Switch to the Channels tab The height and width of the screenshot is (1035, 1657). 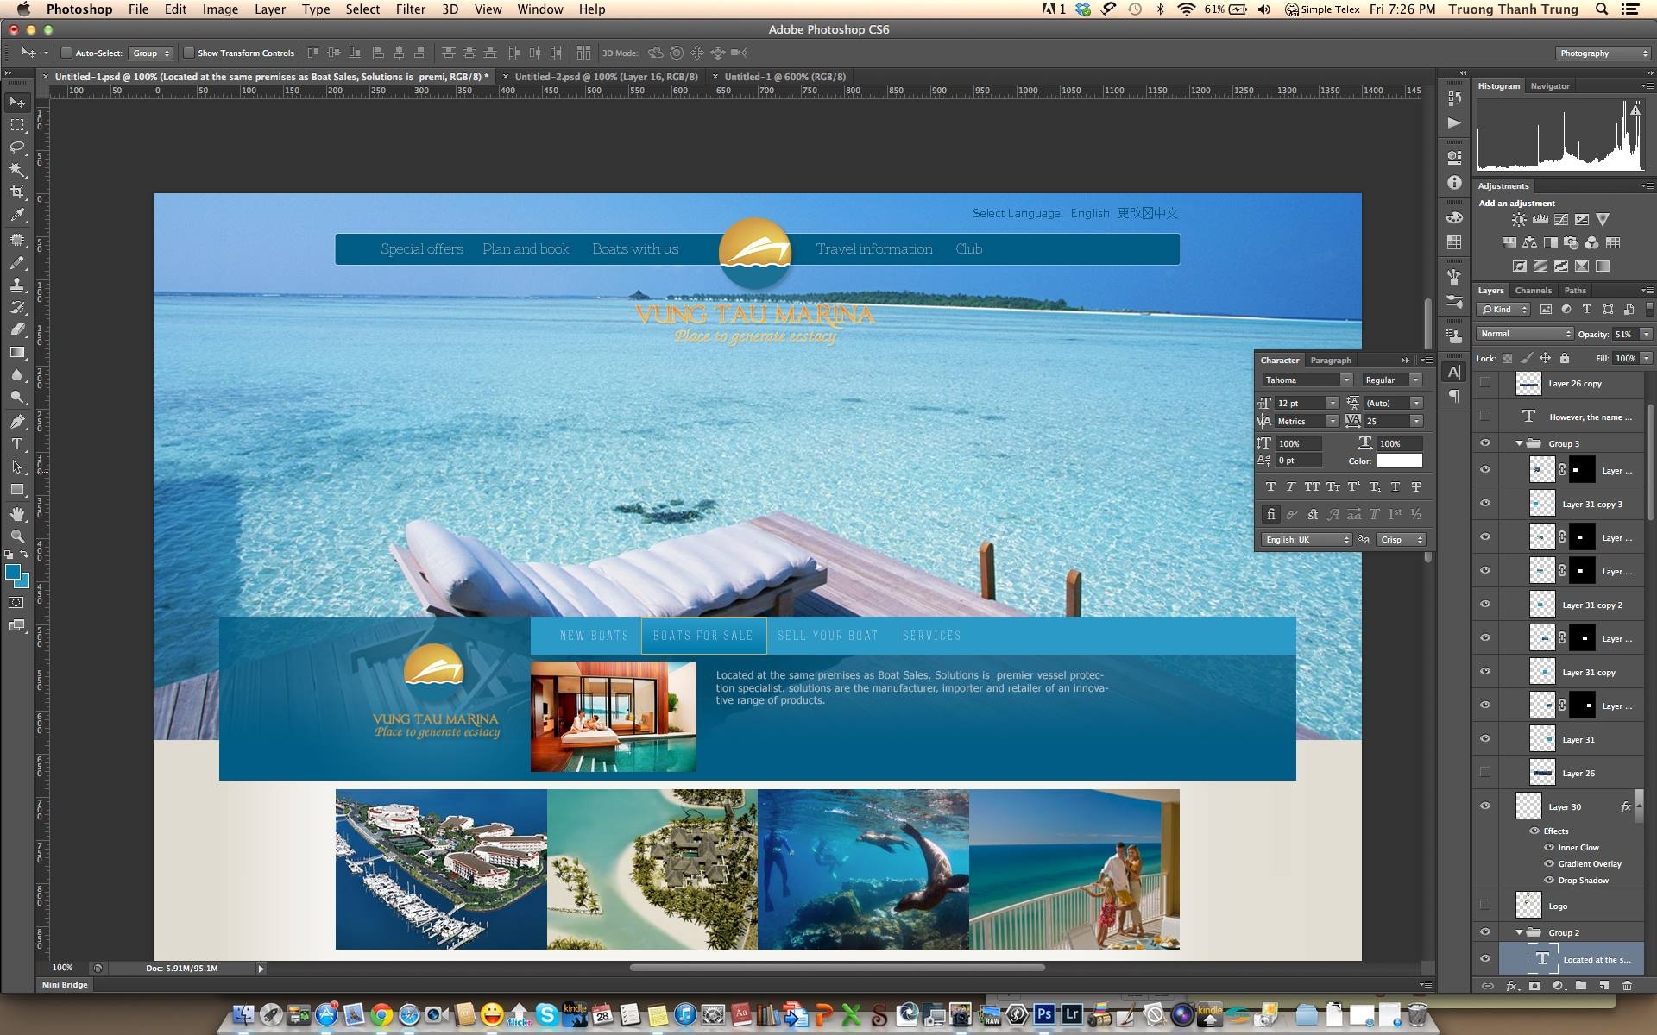pos(1533,291)
